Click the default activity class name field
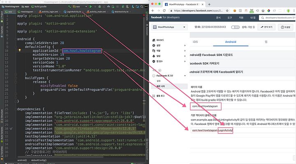296x164 pixels. (243, 130)
